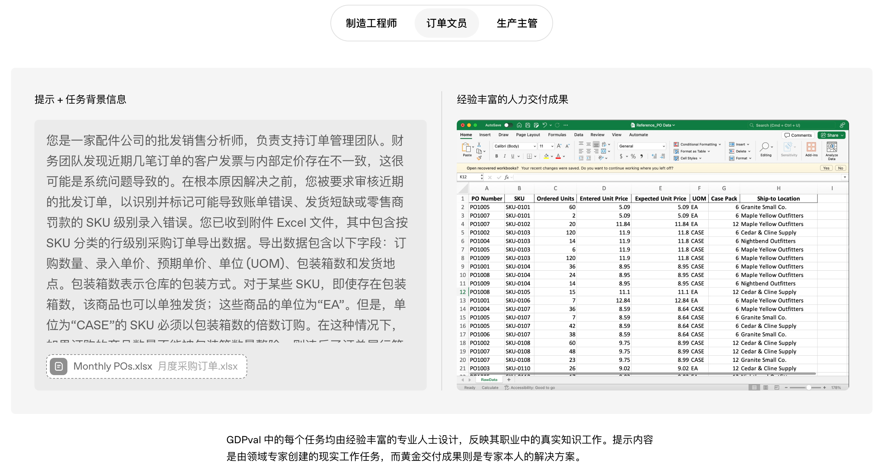Toggle the AutoSave switch
882x474 pixels.
(508, 125)
